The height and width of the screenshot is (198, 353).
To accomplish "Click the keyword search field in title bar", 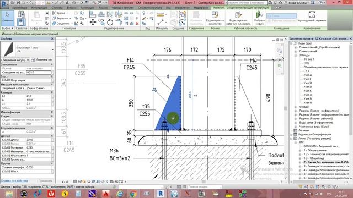I will [247, 3].
